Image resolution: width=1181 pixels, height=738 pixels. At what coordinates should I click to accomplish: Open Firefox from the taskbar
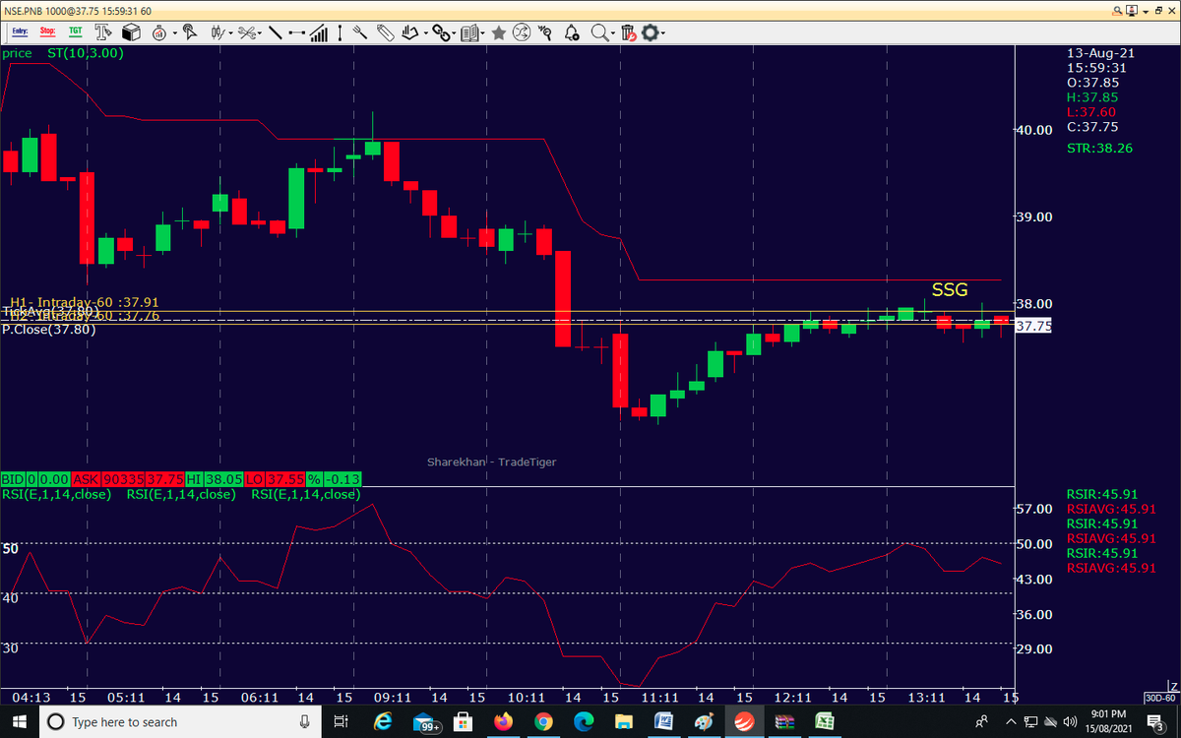coord(504,722)
